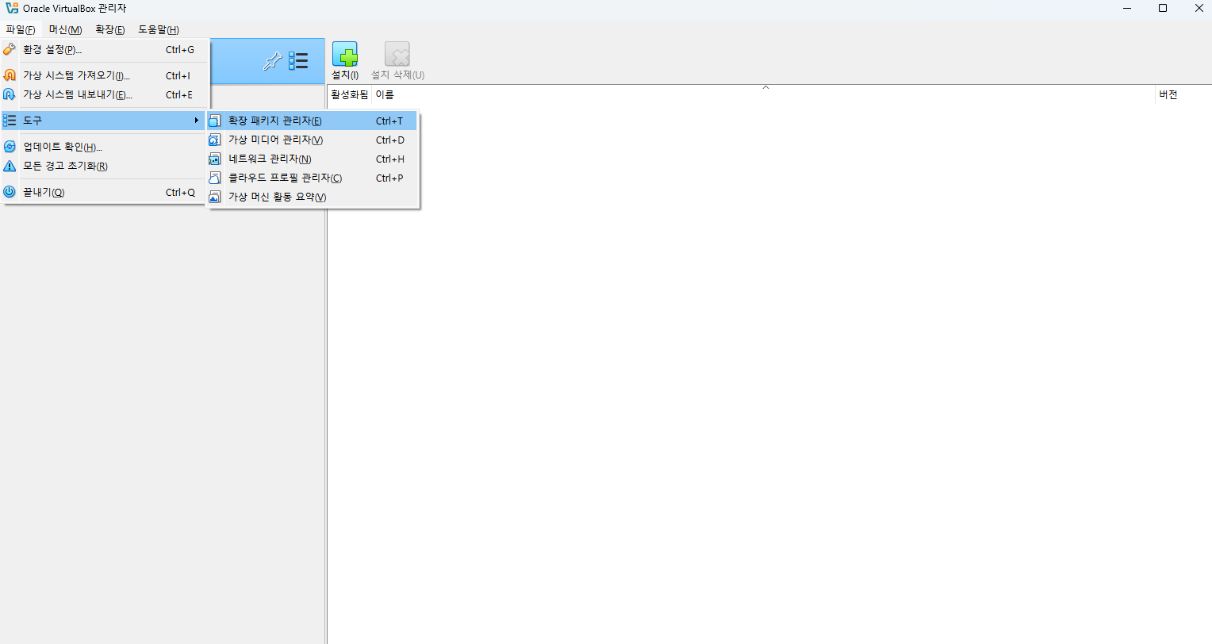Click the cloud profile manager icon
The image size is (1212, 644).
pos(214,178)
